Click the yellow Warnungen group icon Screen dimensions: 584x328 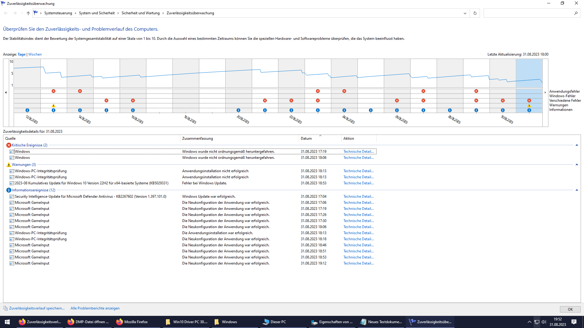[9, 165]
